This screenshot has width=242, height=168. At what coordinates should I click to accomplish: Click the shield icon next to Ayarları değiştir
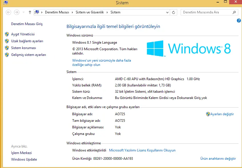[208, 114]
